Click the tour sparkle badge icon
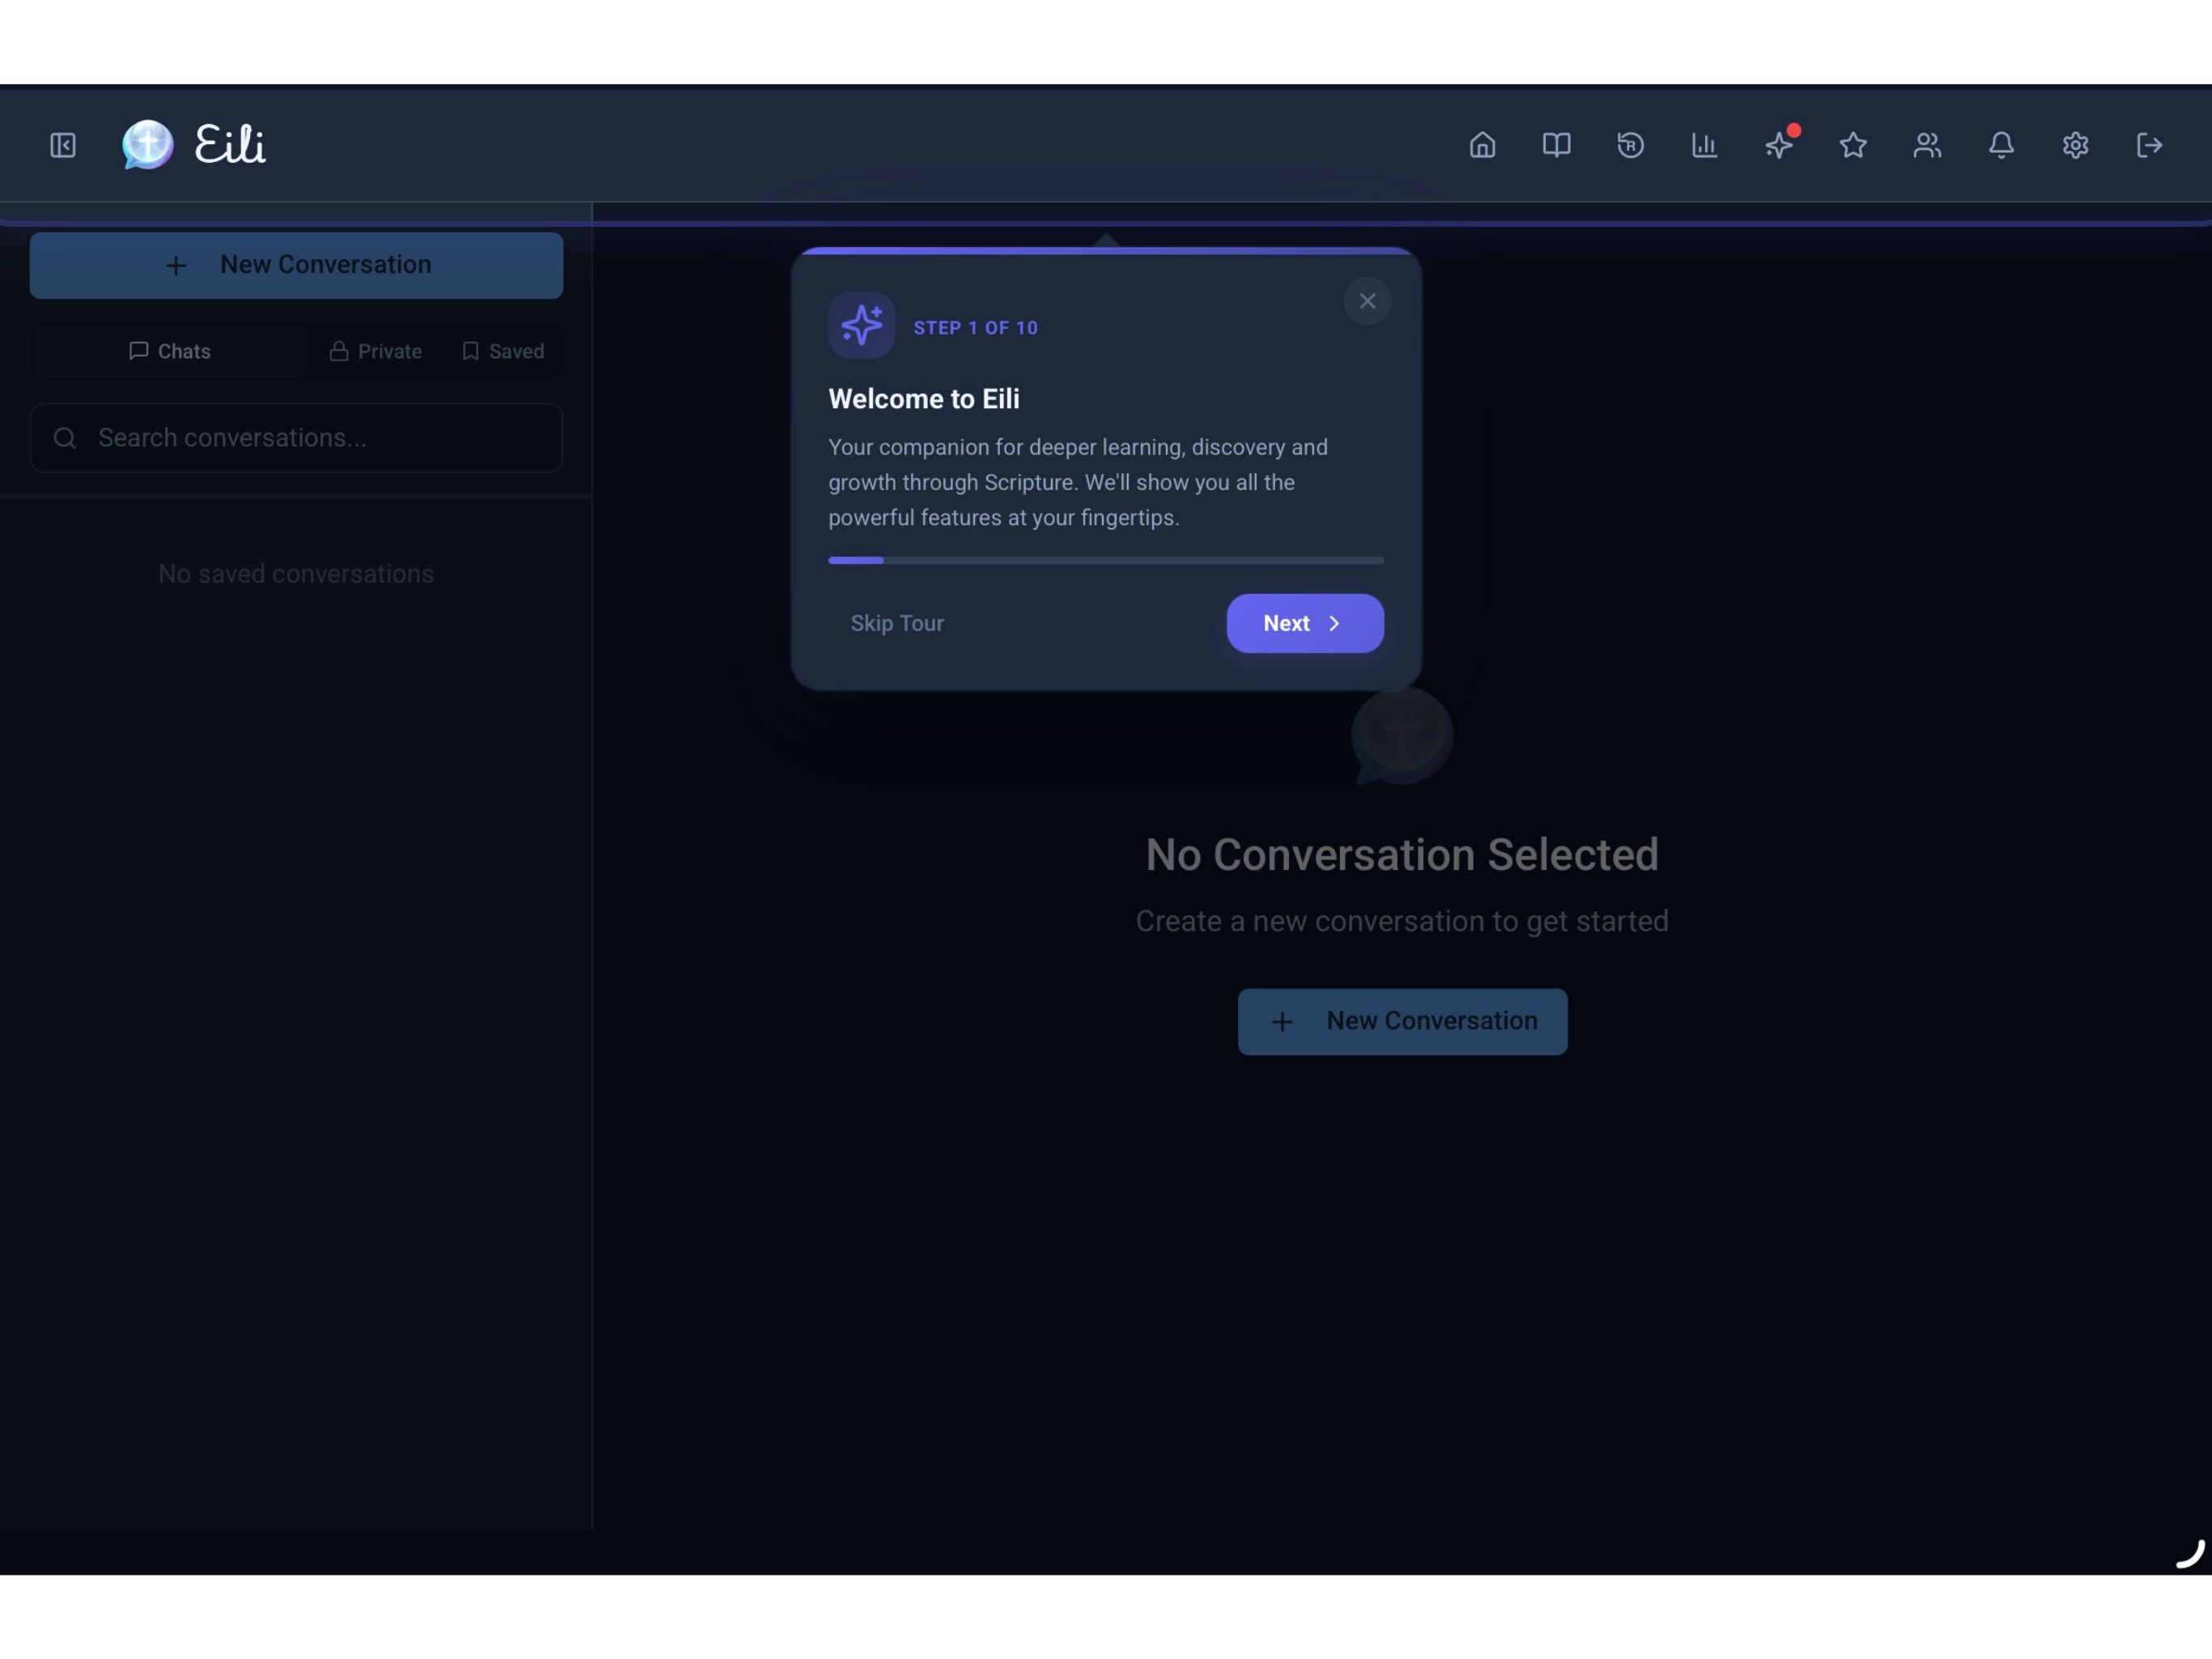Image resolution: width=2212 pixels, height=1659 pixels. click(861, 325)
